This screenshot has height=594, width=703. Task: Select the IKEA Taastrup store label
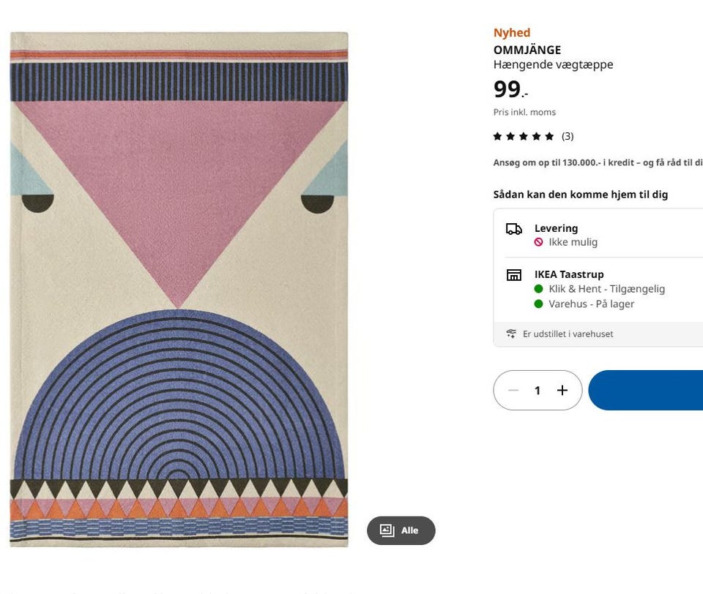point(569,274)
